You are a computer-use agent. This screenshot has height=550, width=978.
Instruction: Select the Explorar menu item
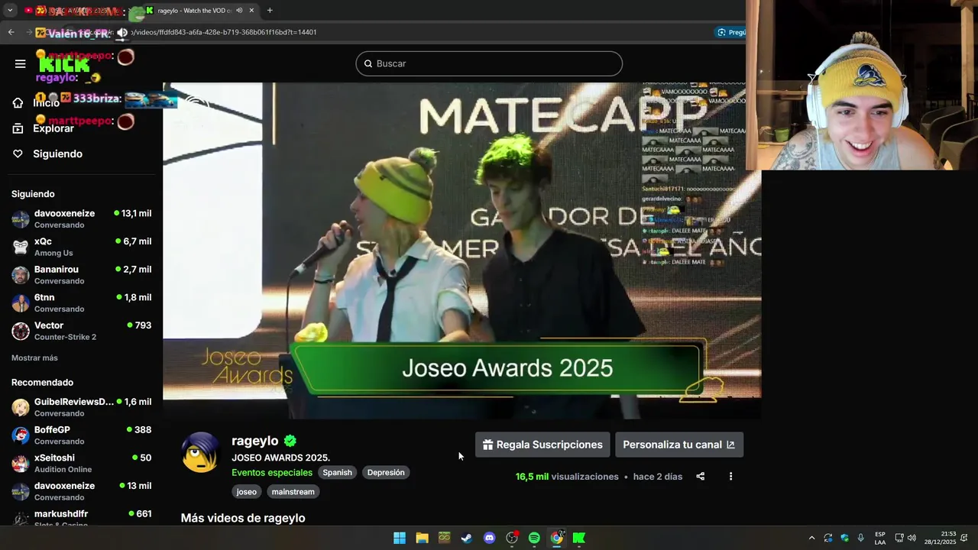(53, 128)
